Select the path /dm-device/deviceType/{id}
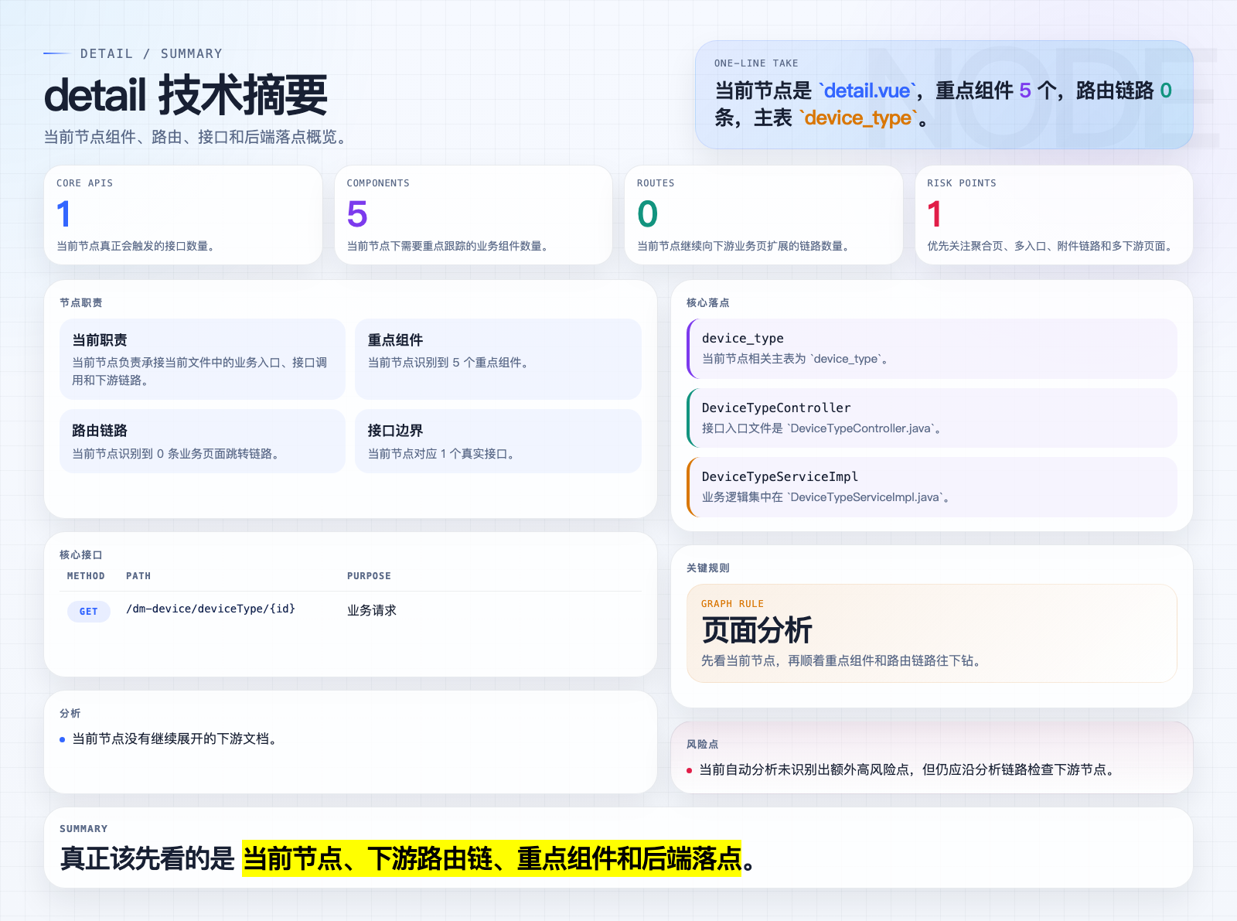The image size is (1237, 921). 210,609
